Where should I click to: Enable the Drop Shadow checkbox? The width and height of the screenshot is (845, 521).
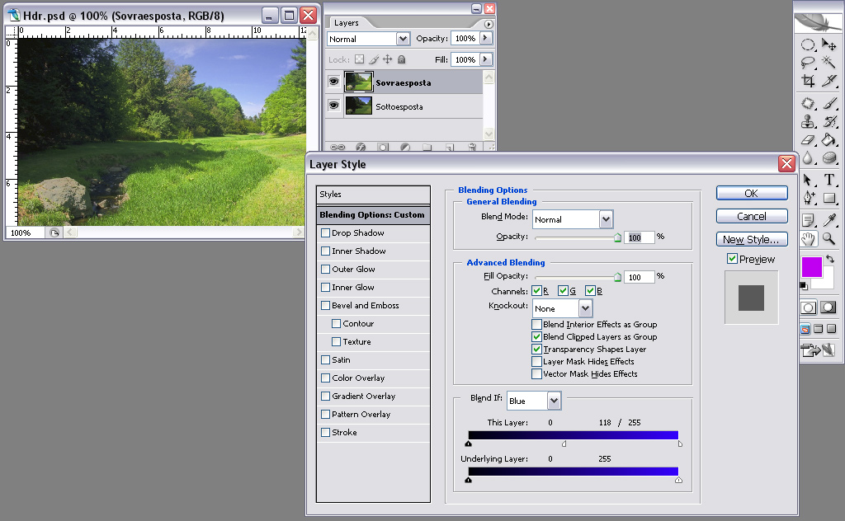(x=325, y=233)
